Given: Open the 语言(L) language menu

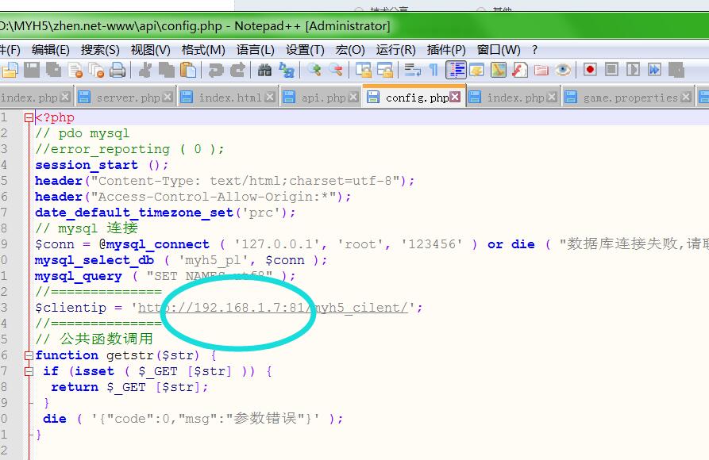Looking at the screenshot, I should 255,49.
